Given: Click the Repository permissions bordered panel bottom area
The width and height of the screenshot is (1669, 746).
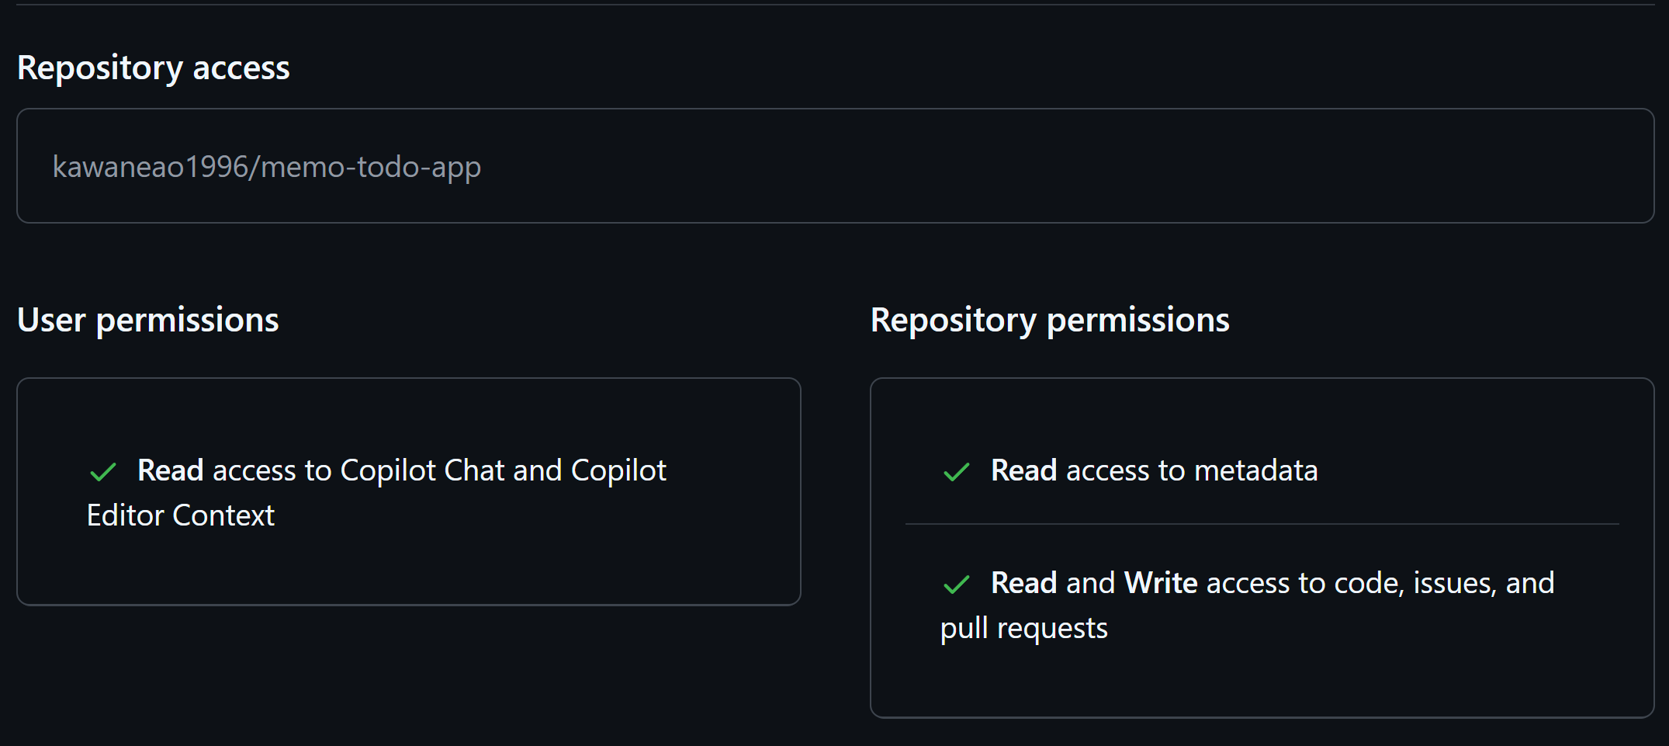Looking at the screenshot, I should click(1262, 683).
